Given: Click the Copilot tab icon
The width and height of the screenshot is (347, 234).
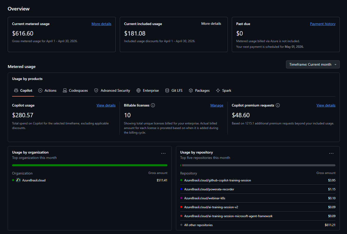Looking at the screenshot, I should (x=16, y=90).
